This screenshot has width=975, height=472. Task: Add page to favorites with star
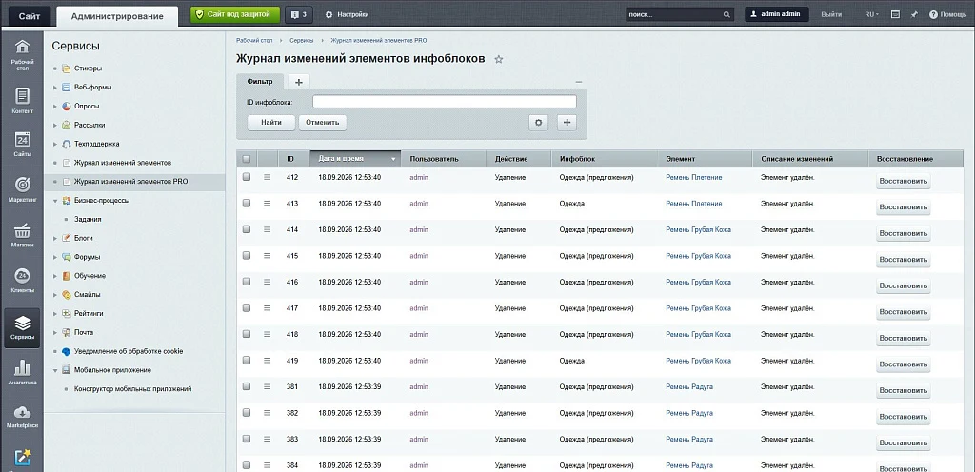point(499,60)
